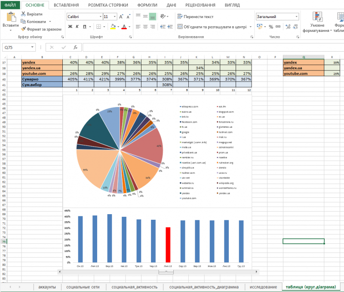The height and width of the screenshot is (292, 344).
Task: Increase font size with the large A icon
Action: [121, 17]
